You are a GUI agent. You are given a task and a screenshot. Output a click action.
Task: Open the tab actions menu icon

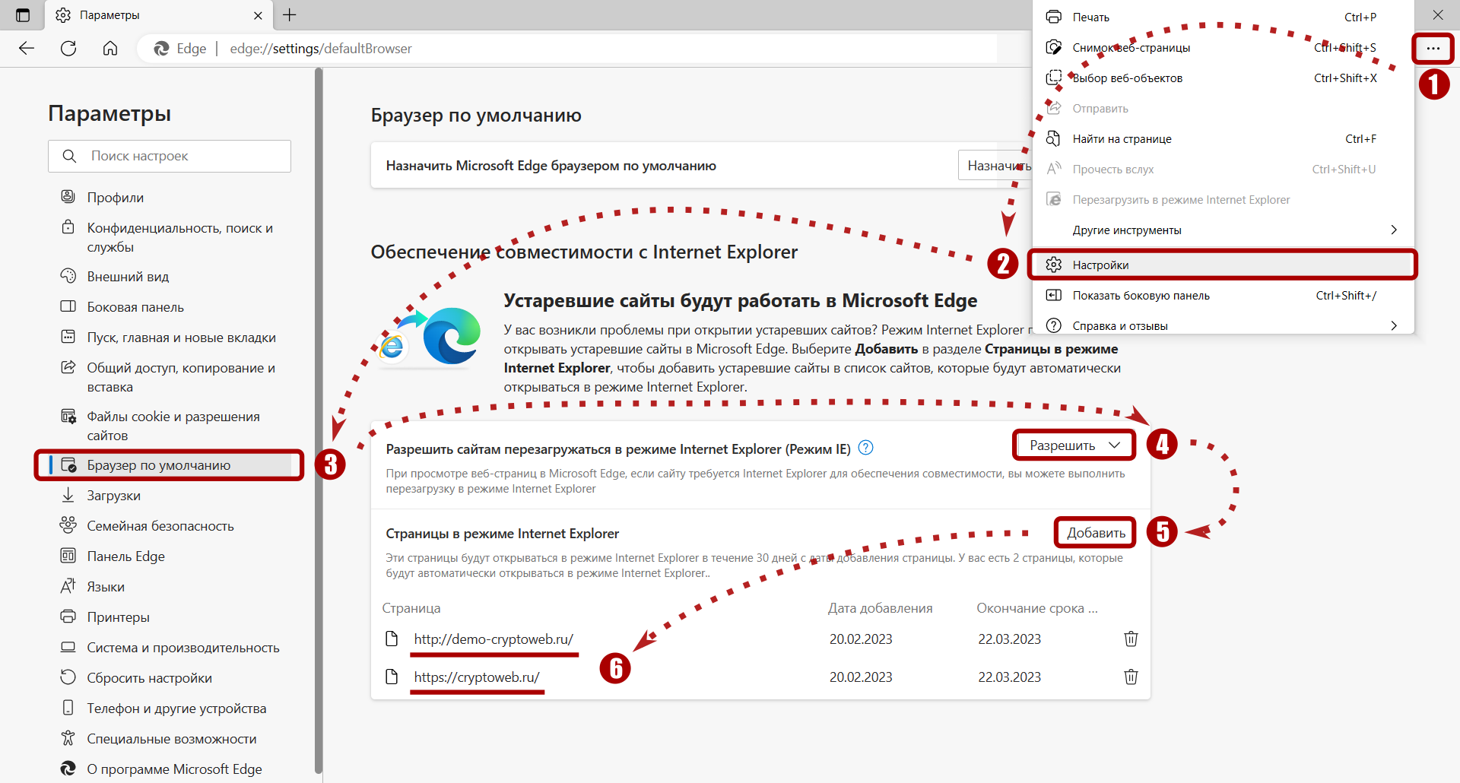coord(23,15)
